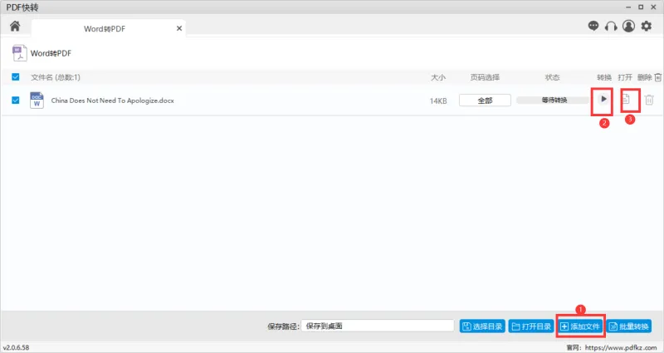Click the 文件名 (总数:1) column header
Image resolution: width=664 pixels, height=353 pixels.
[56, 77]
